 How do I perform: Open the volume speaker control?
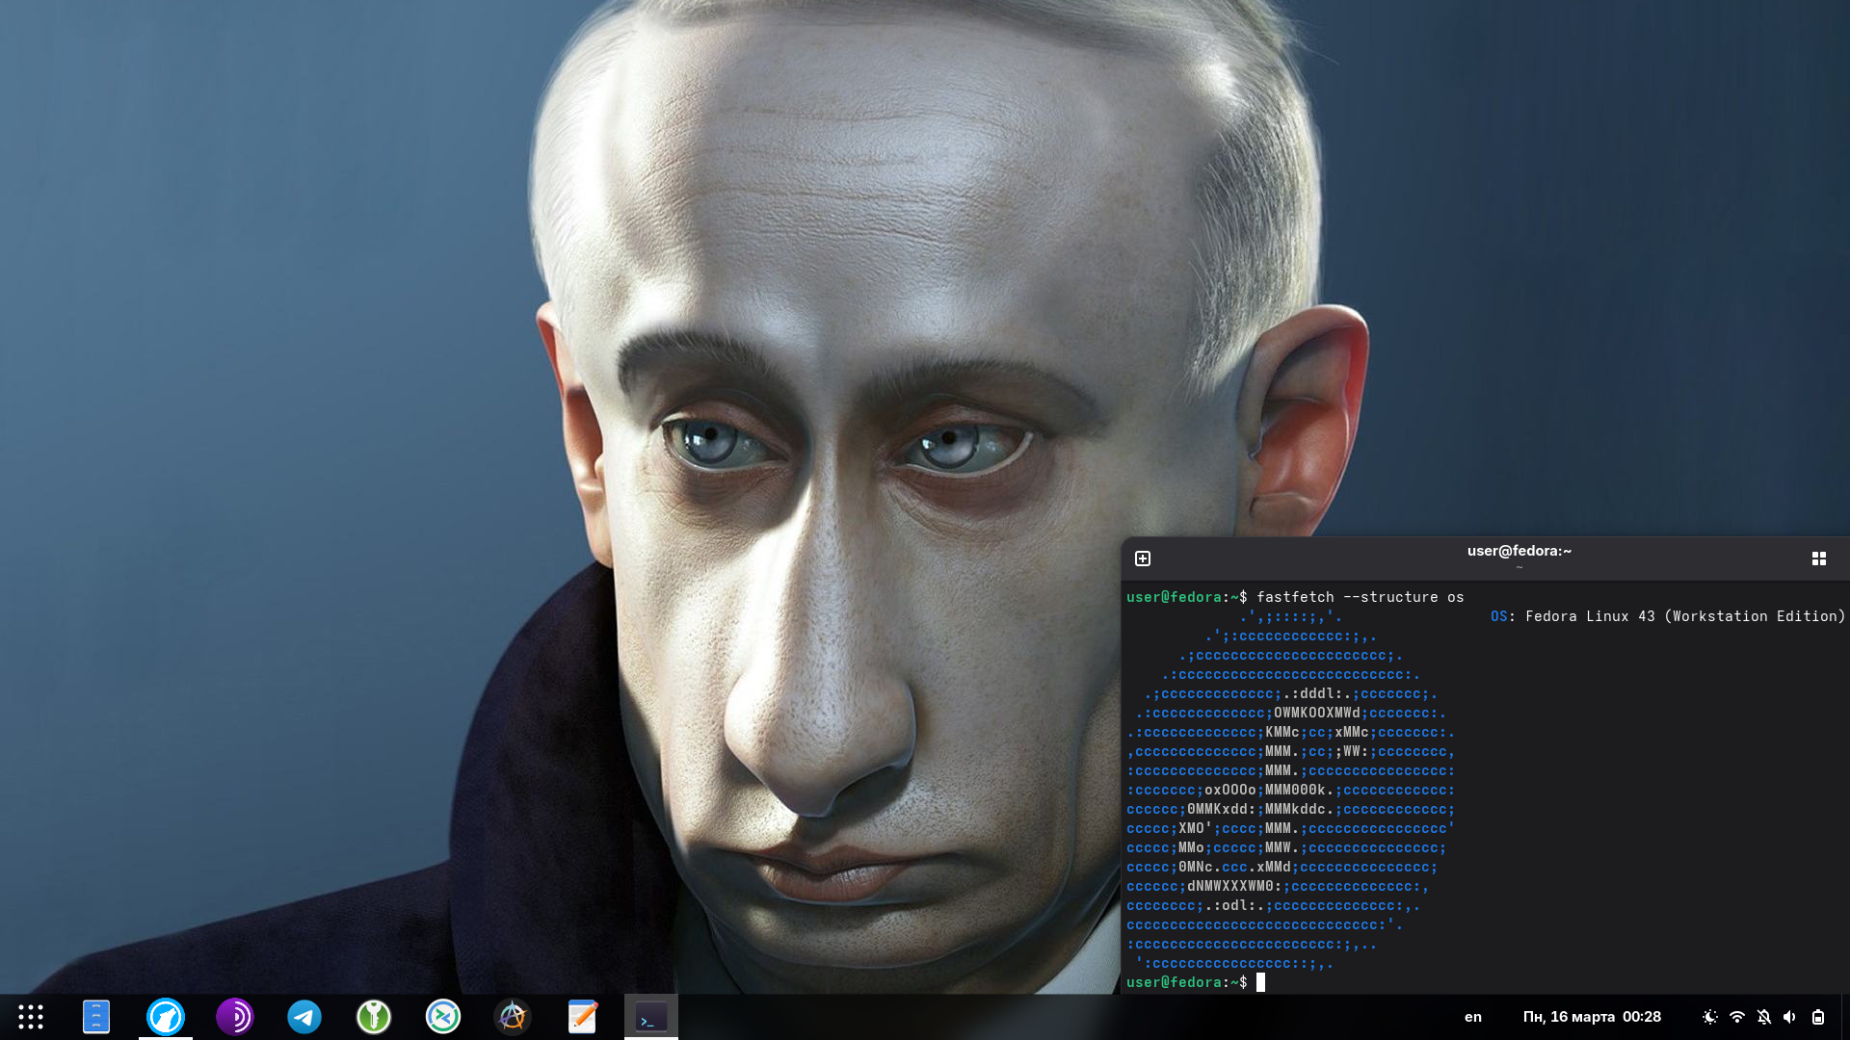tap(1790, 1017)
